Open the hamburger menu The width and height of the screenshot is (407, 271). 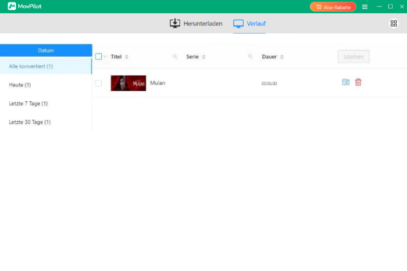(365, 7)
